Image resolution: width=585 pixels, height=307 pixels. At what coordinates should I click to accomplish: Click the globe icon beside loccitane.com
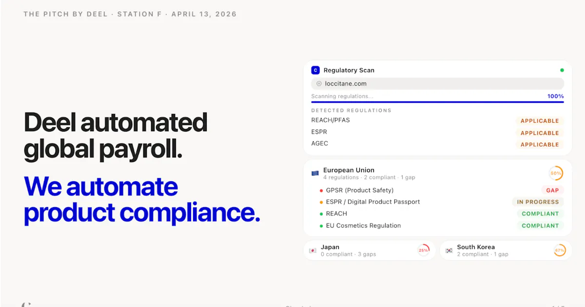pyautogui.click(x=319, y=83)
